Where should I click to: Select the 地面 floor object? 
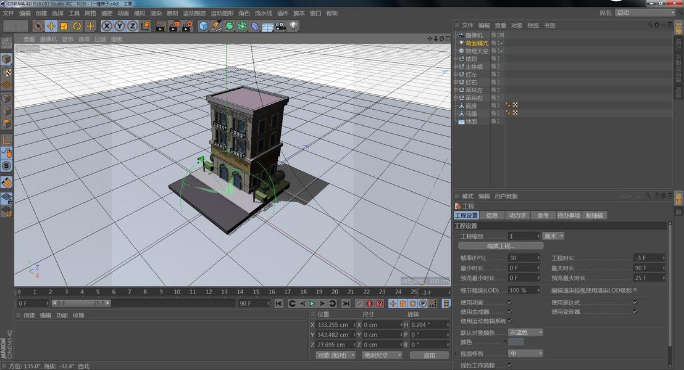click(471, 121)
